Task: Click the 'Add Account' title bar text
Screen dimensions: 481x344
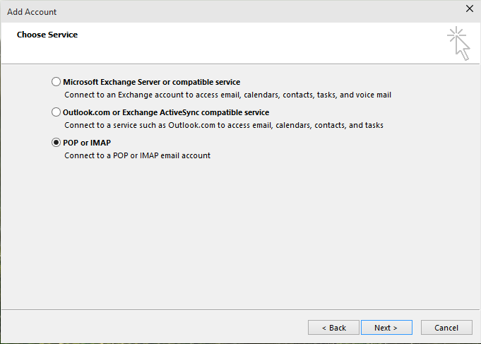Action: [32, 12]
